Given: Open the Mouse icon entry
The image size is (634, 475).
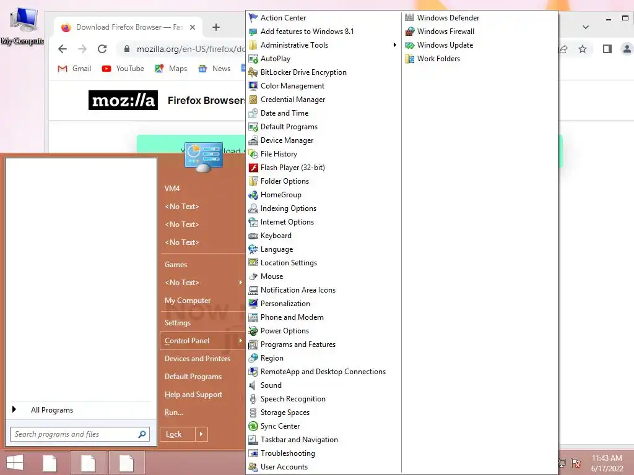Looking at the screenshot, I should tap(253, 276).
